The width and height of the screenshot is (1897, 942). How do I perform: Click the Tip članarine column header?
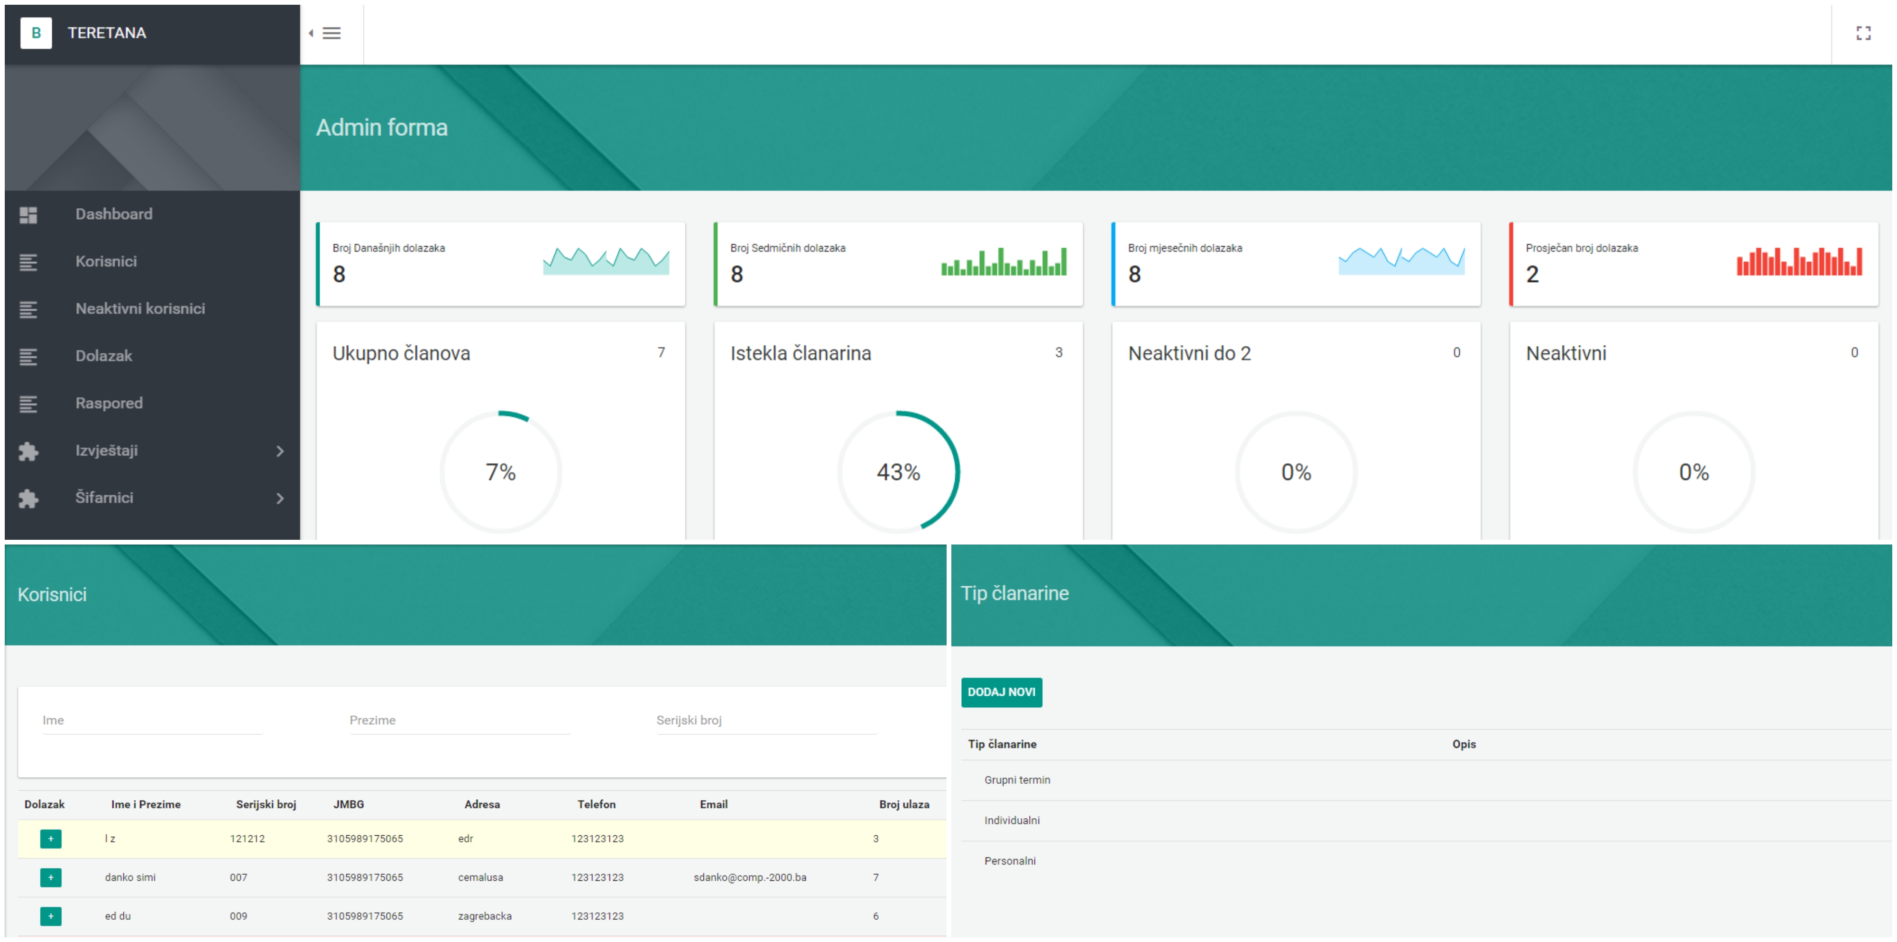click(x=1002, y=745)
